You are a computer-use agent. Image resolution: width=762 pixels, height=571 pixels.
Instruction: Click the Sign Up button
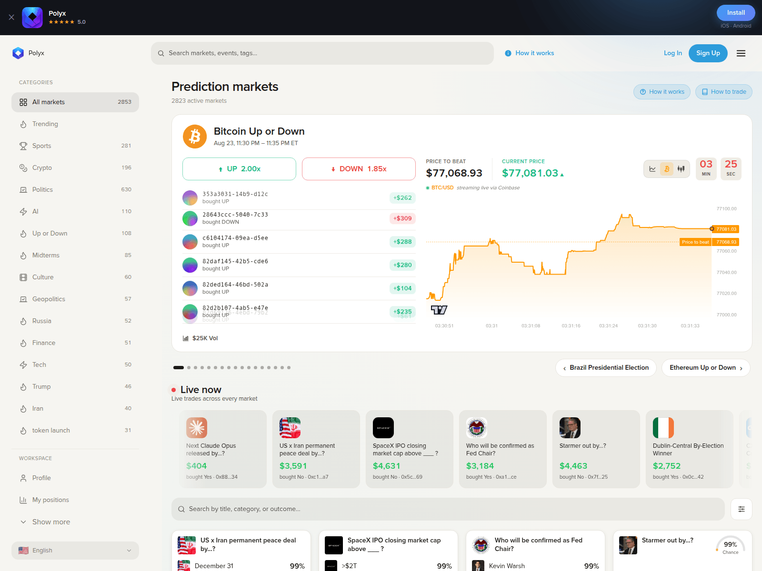coord(708,53)
